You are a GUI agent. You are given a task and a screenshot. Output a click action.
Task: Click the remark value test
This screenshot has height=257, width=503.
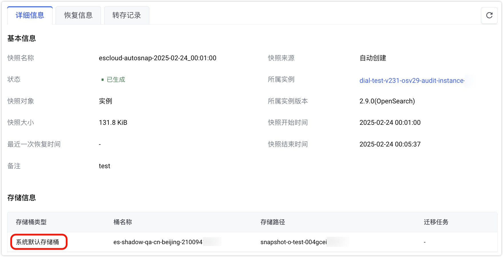(104, 166)
